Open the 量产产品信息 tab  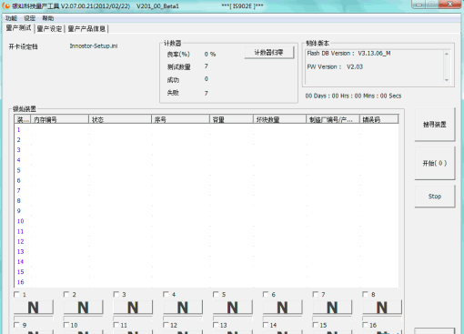(x=86, y=29)
